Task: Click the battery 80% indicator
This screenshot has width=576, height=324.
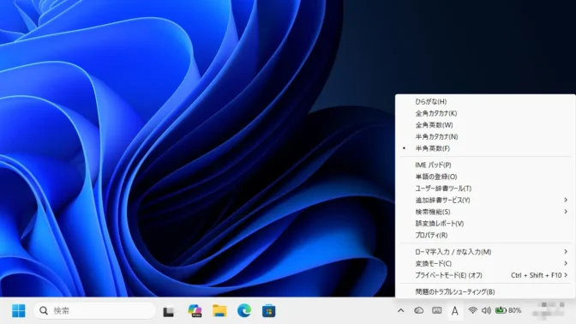Action: click(508, 311)
